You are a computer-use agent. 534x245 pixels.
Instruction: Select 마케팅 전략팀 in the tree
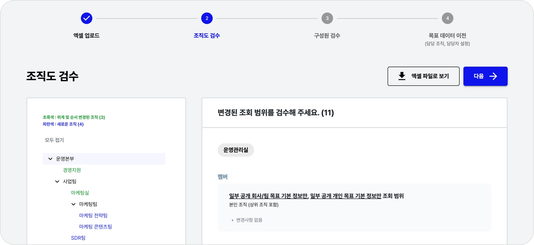pyautogui.click(x=93, y=215)
